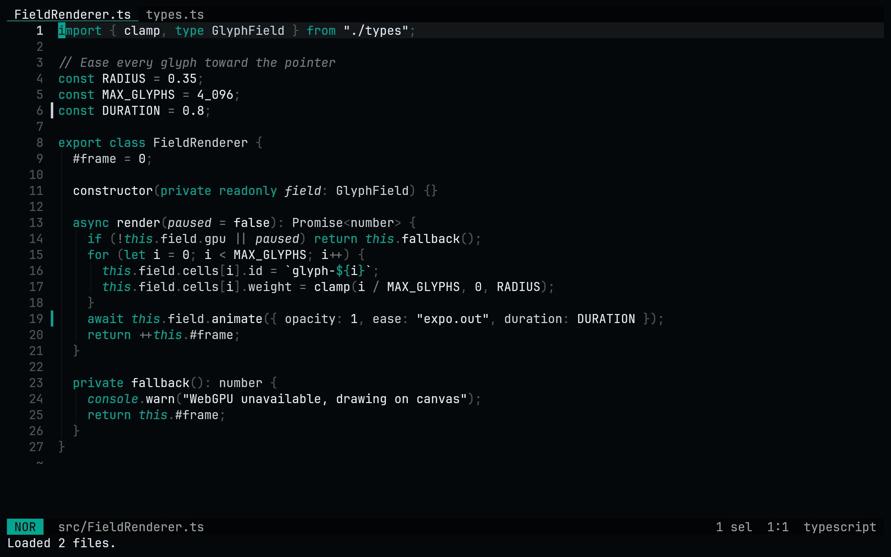Click the async keyword on line 13

[x=90, y=223]
